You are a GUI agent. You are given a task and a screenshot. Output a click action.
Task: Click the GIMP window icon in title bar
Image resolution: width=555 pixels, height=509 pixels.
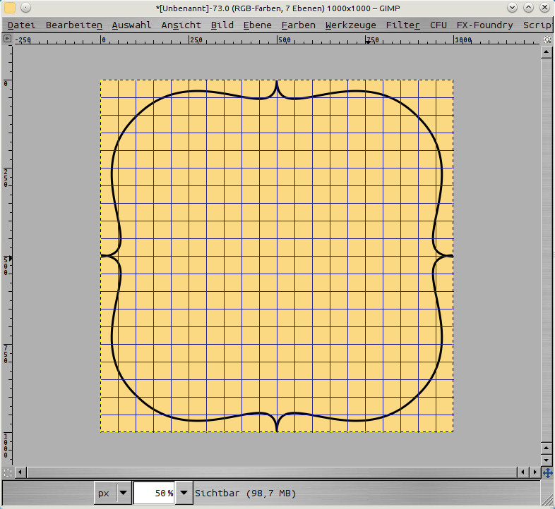point(10,8)
